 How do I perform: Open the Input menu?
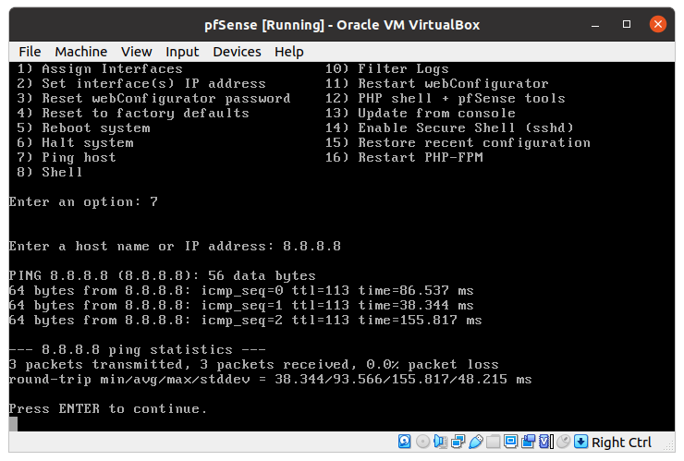click(x=182, y=52)
